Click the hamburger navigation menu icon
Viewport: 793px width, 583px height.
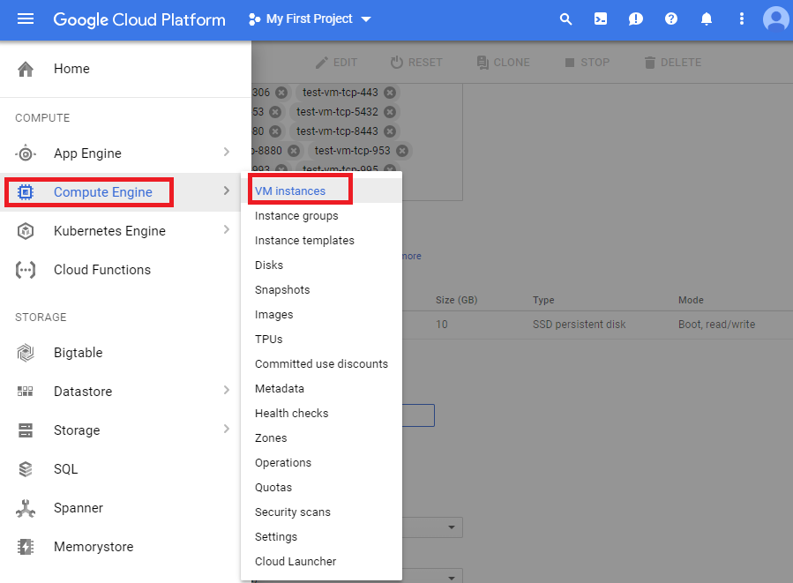[x=26, y=19]
